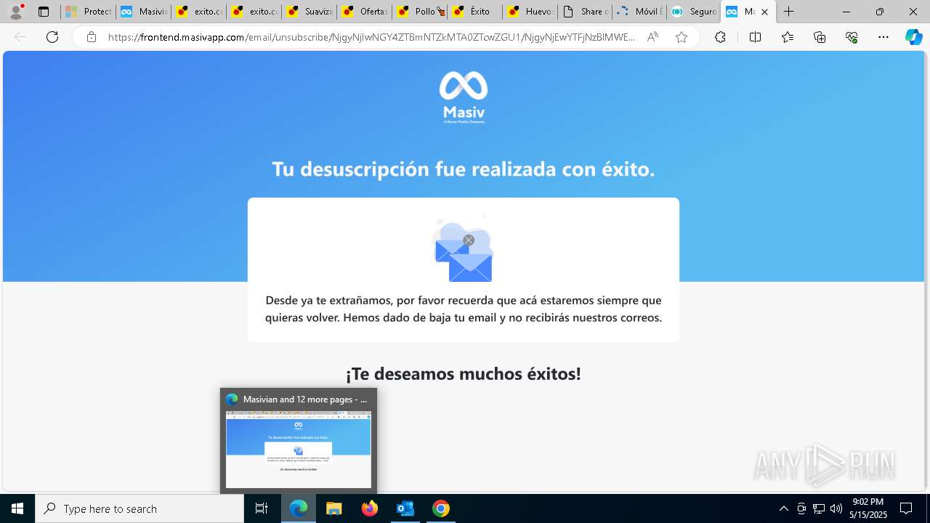Switch to the Huevos tab
Screen dimensions: 930x523
pos(530,12)
